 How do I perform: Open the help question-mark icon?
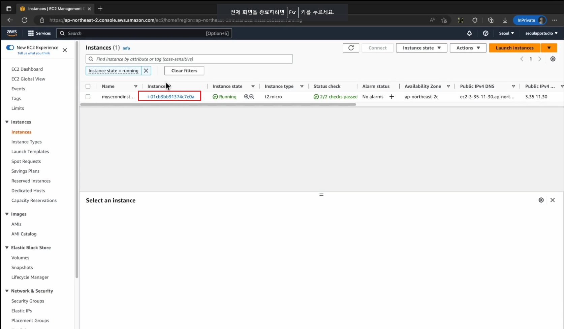(485, 33)
